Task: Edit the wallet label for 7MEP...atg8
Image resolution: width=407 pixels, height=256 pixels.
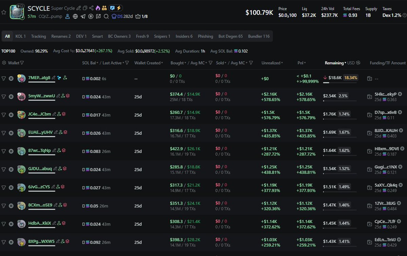Action: click(x=54, y=78)
